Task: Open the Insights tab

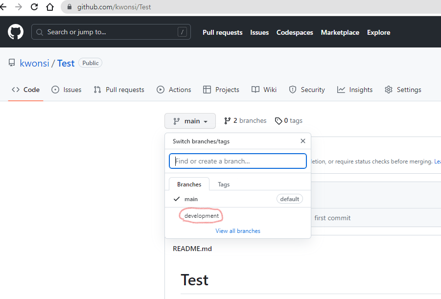Action: tap(355, 90)
